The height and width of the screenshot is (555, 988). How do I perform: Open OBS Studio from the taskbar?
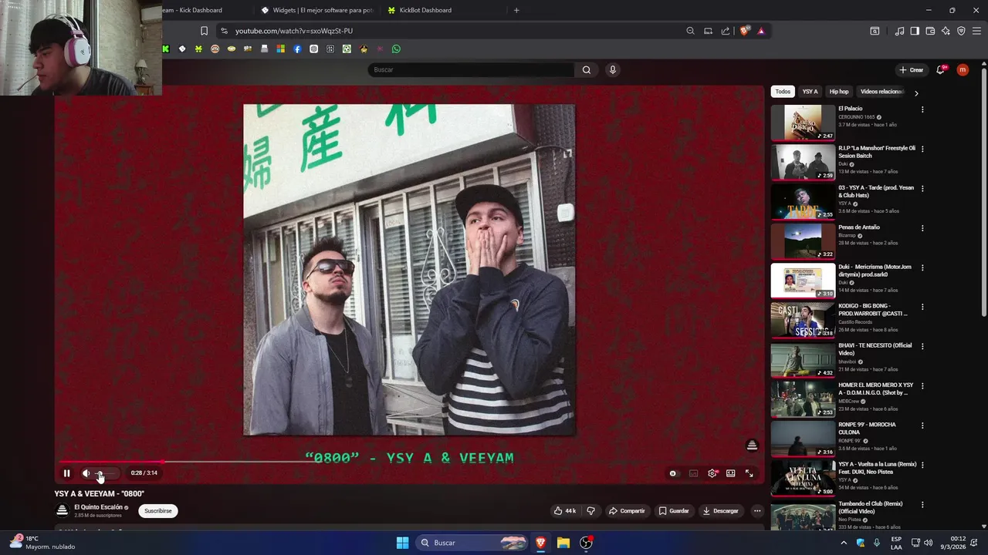(587, 543)
